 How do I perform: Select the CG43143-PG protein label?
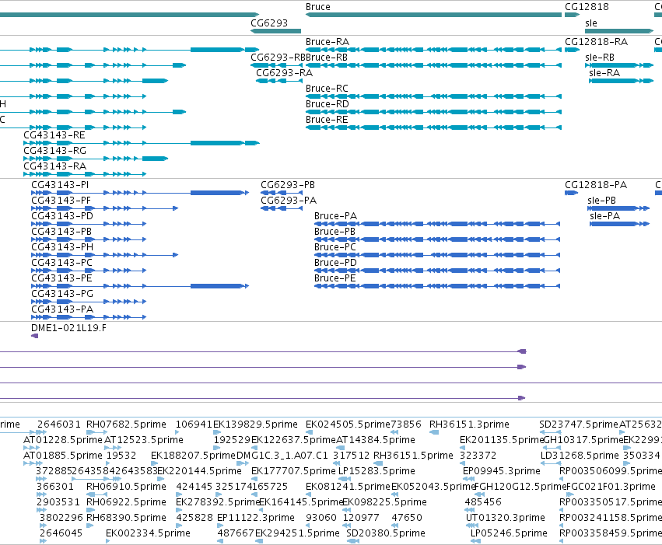click(62, 294)
